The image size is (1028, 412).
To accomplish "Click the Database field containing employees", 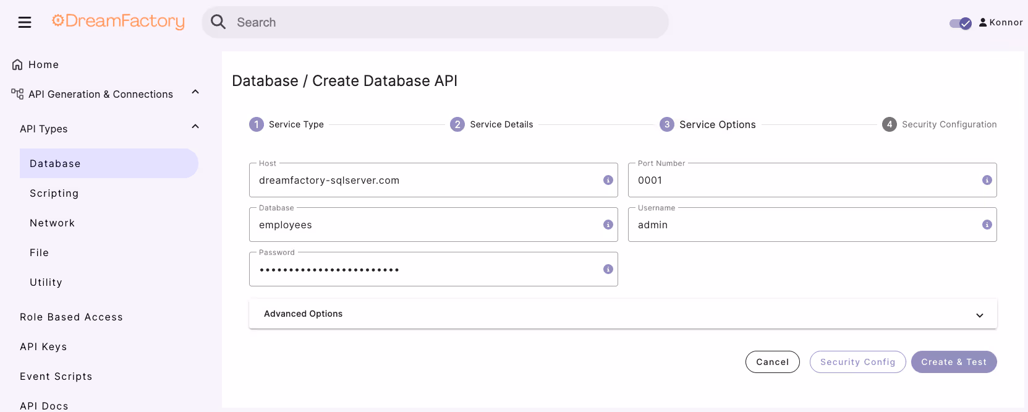I will (x=433, y=225).
